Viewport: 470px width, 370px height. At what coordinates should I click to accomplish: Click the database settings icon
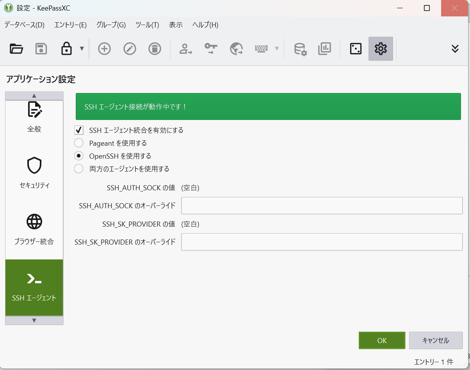[300, 49]
